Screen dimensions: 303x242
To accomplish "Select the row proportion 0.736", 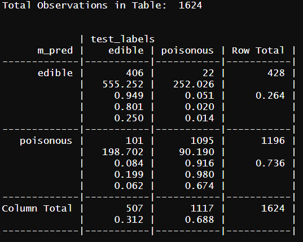I will (270, 163).
